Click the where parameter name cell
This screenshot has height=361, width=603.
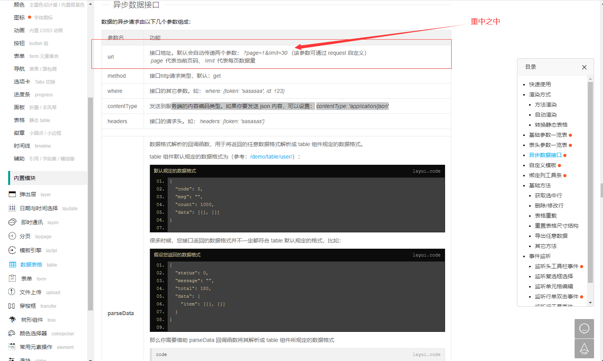(x=123, y=91)
